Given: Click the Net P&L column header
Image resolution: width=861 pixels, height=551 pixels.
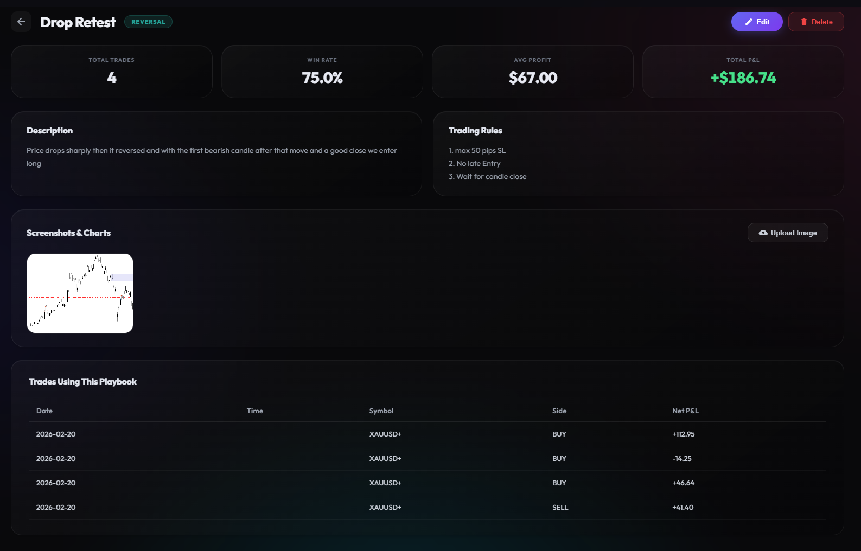Looking at the screenshot, I should pyautogui.click(x=685, y=411).
